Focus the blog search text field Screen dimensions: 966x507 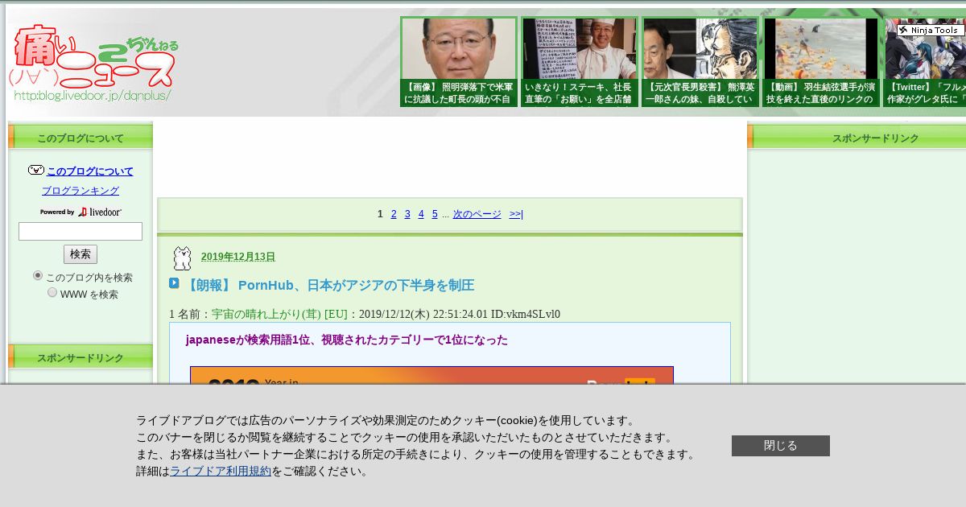[80, 232]
